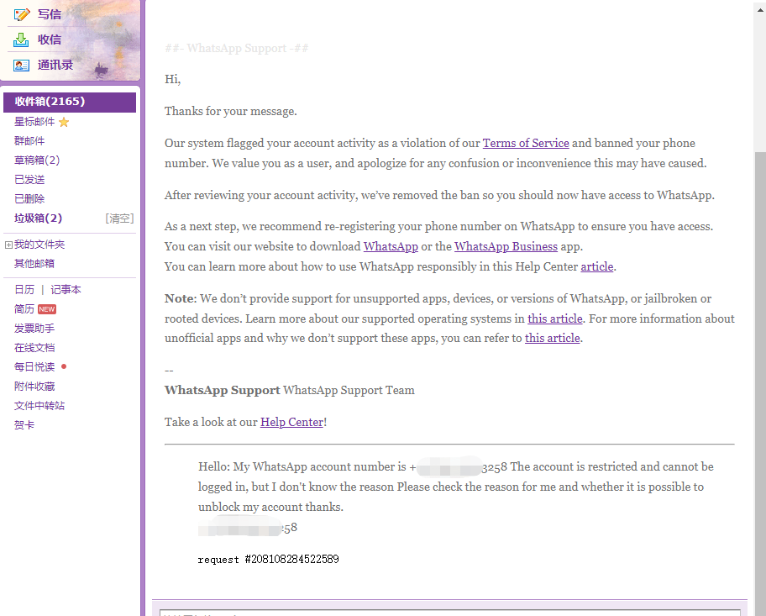Viewport: 766px width, 616px height.
Task: Open 其他邮箱 other mailboxes
Action: [34, 264]
